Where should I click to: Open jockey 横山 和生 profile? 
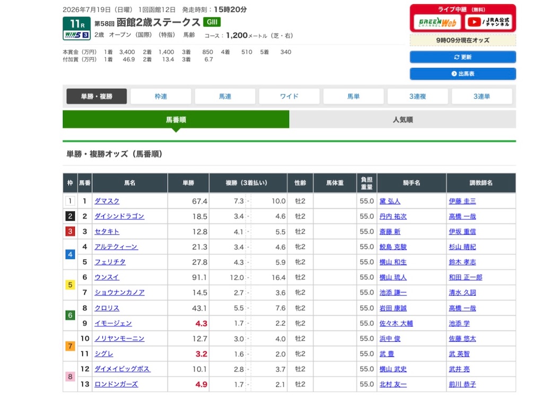pyautogui.click(x=393, y=262)
